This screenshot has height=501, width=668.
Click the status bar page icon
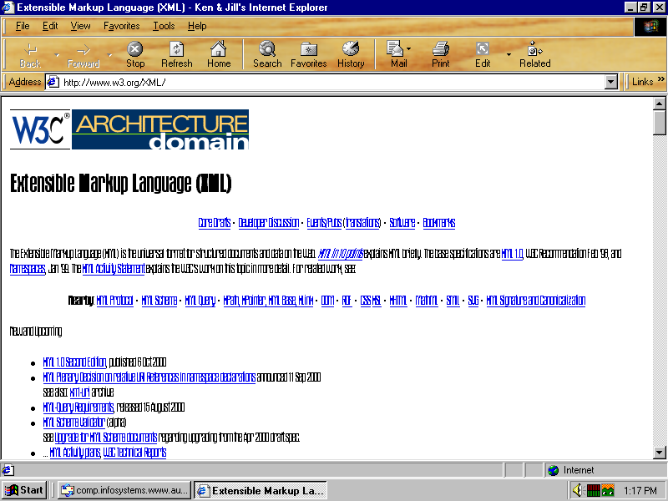(x=8, y=470)
